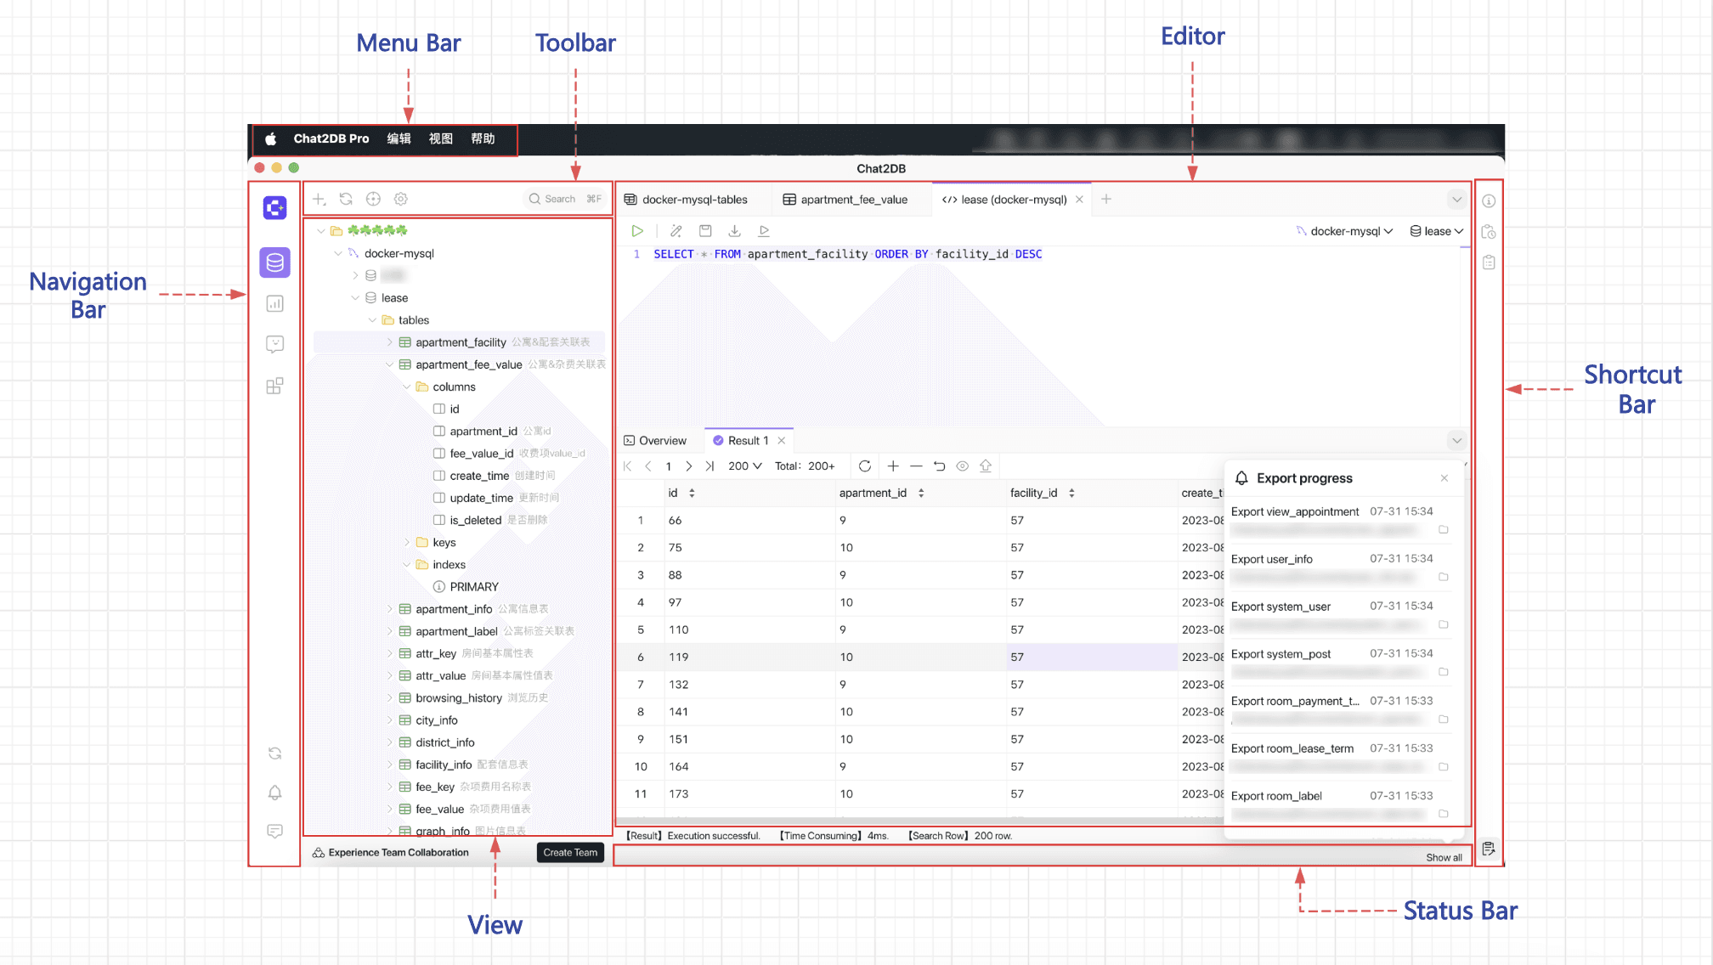Jump to last page of results

pyautogui.click(x=710, y=466)
